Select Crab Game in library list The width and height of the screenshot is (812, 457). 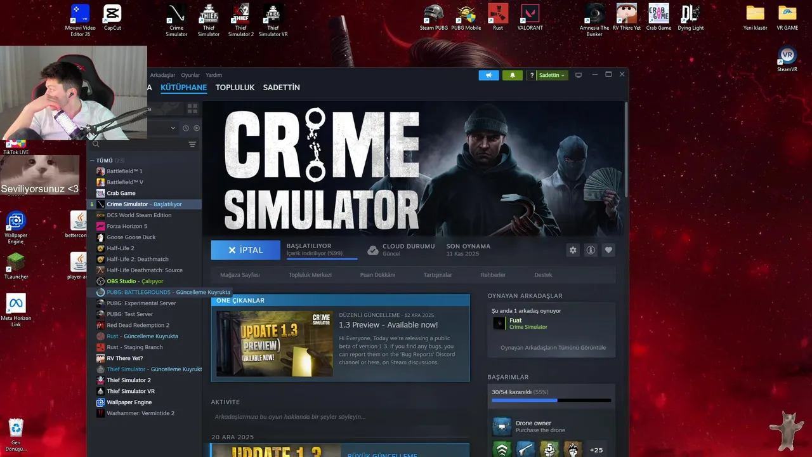144,193
